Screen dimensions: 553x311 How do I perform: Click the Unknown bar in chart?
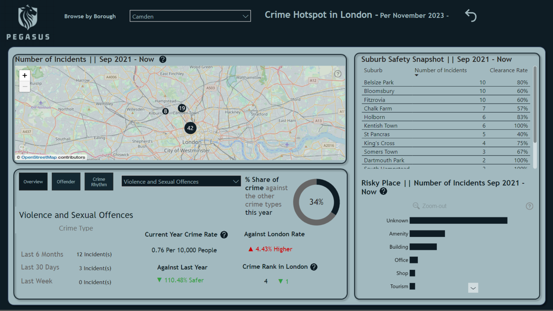[459, 221]
